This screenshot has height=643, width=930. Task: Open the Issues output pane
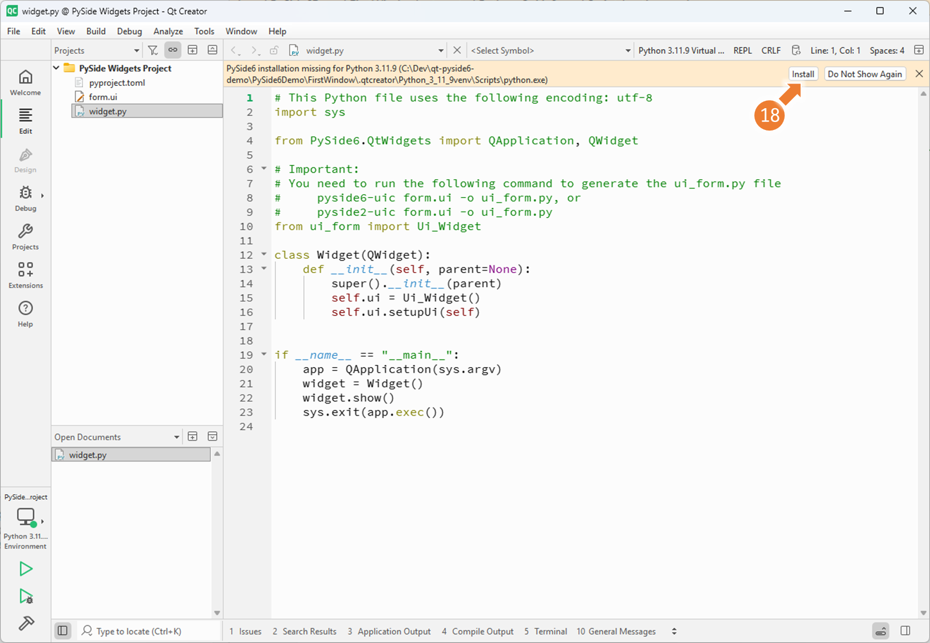[x=246, y=631]
